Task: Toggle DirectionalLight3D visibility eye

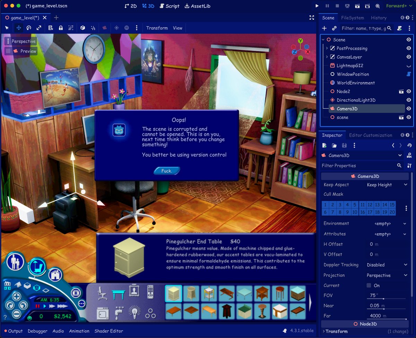Action: (x=409, y=100)
